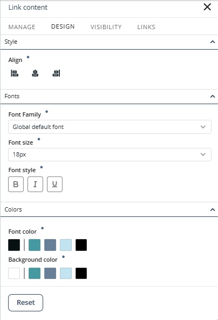Click the Fonts section header label
Viewport: 218px width, 320px height.
pos(12,96)
